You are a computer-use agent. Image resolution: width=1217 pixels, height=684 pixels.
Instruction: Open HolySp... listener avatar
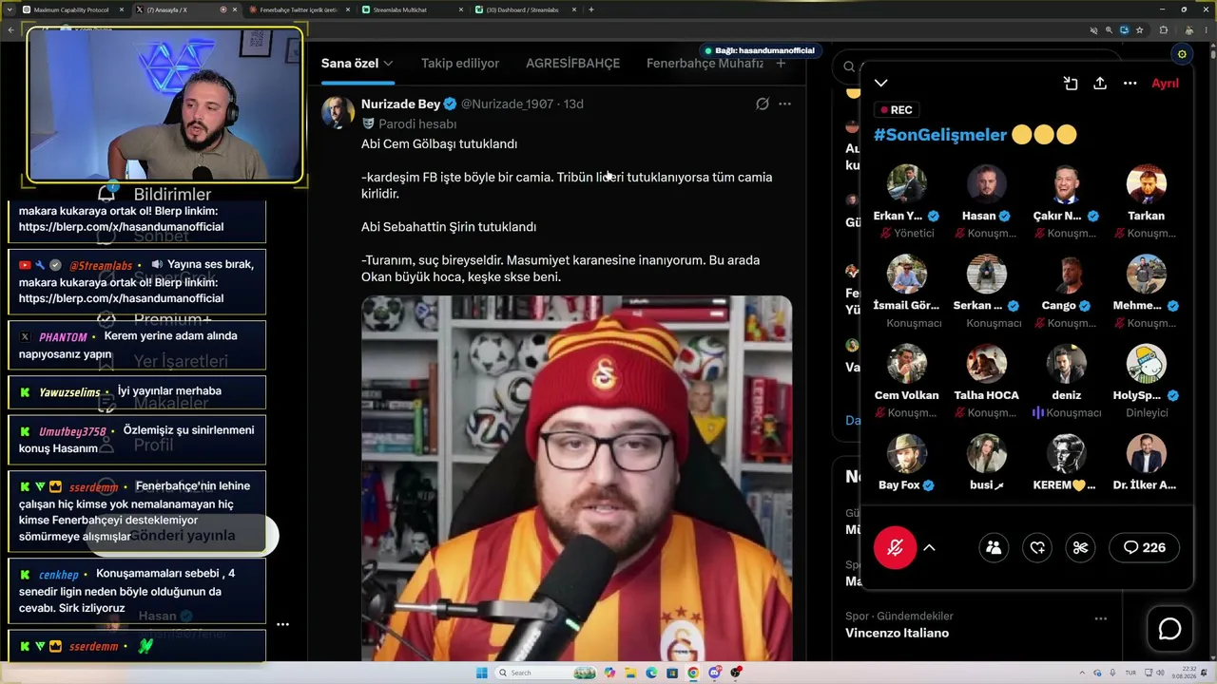pos(1146,364)
